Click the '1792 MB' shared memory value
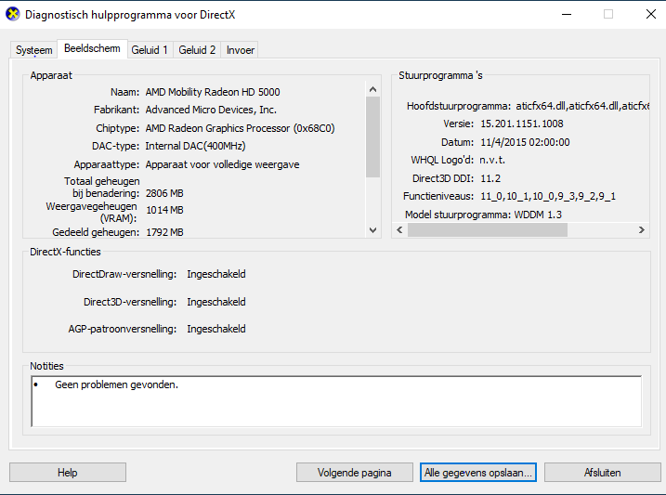 (164, 233)
